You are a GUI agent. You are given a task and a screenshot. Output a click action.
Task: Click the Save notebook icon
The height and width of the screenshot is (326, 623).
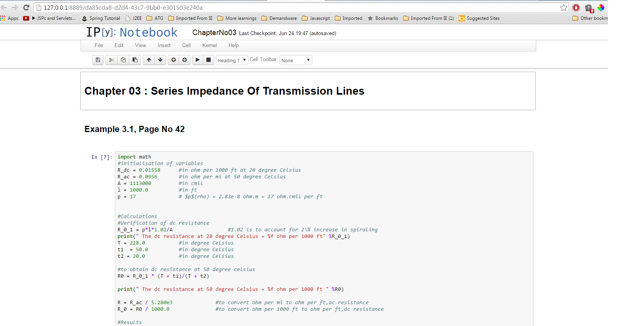tap(98, 60)
